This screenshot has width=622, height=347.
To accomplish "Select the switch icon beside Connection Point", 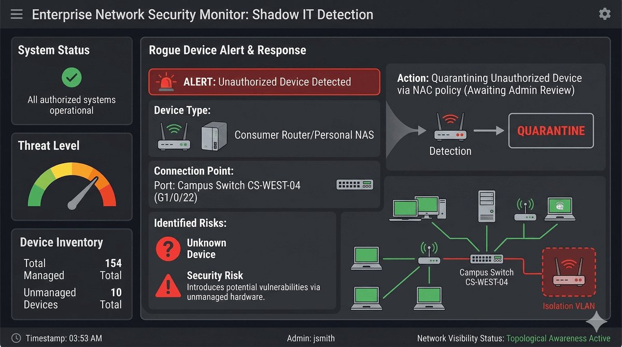I will pyautogui.click(x=355, y=185).
